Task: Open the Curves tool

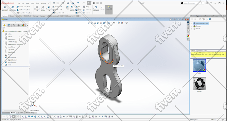Action: [x=102, y=8]
